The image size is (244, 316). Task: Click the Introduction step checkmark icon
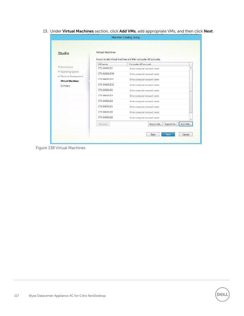59,67
